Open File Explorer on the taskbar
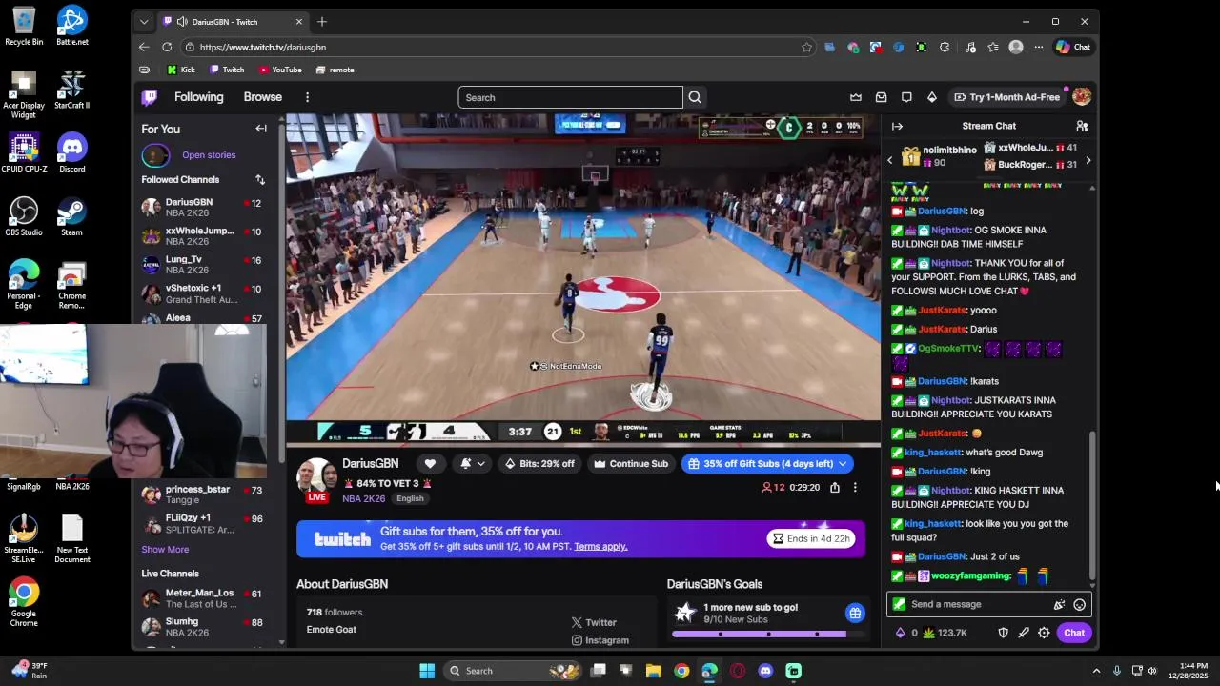This screenshot has width=1220, height=686. 654,671
